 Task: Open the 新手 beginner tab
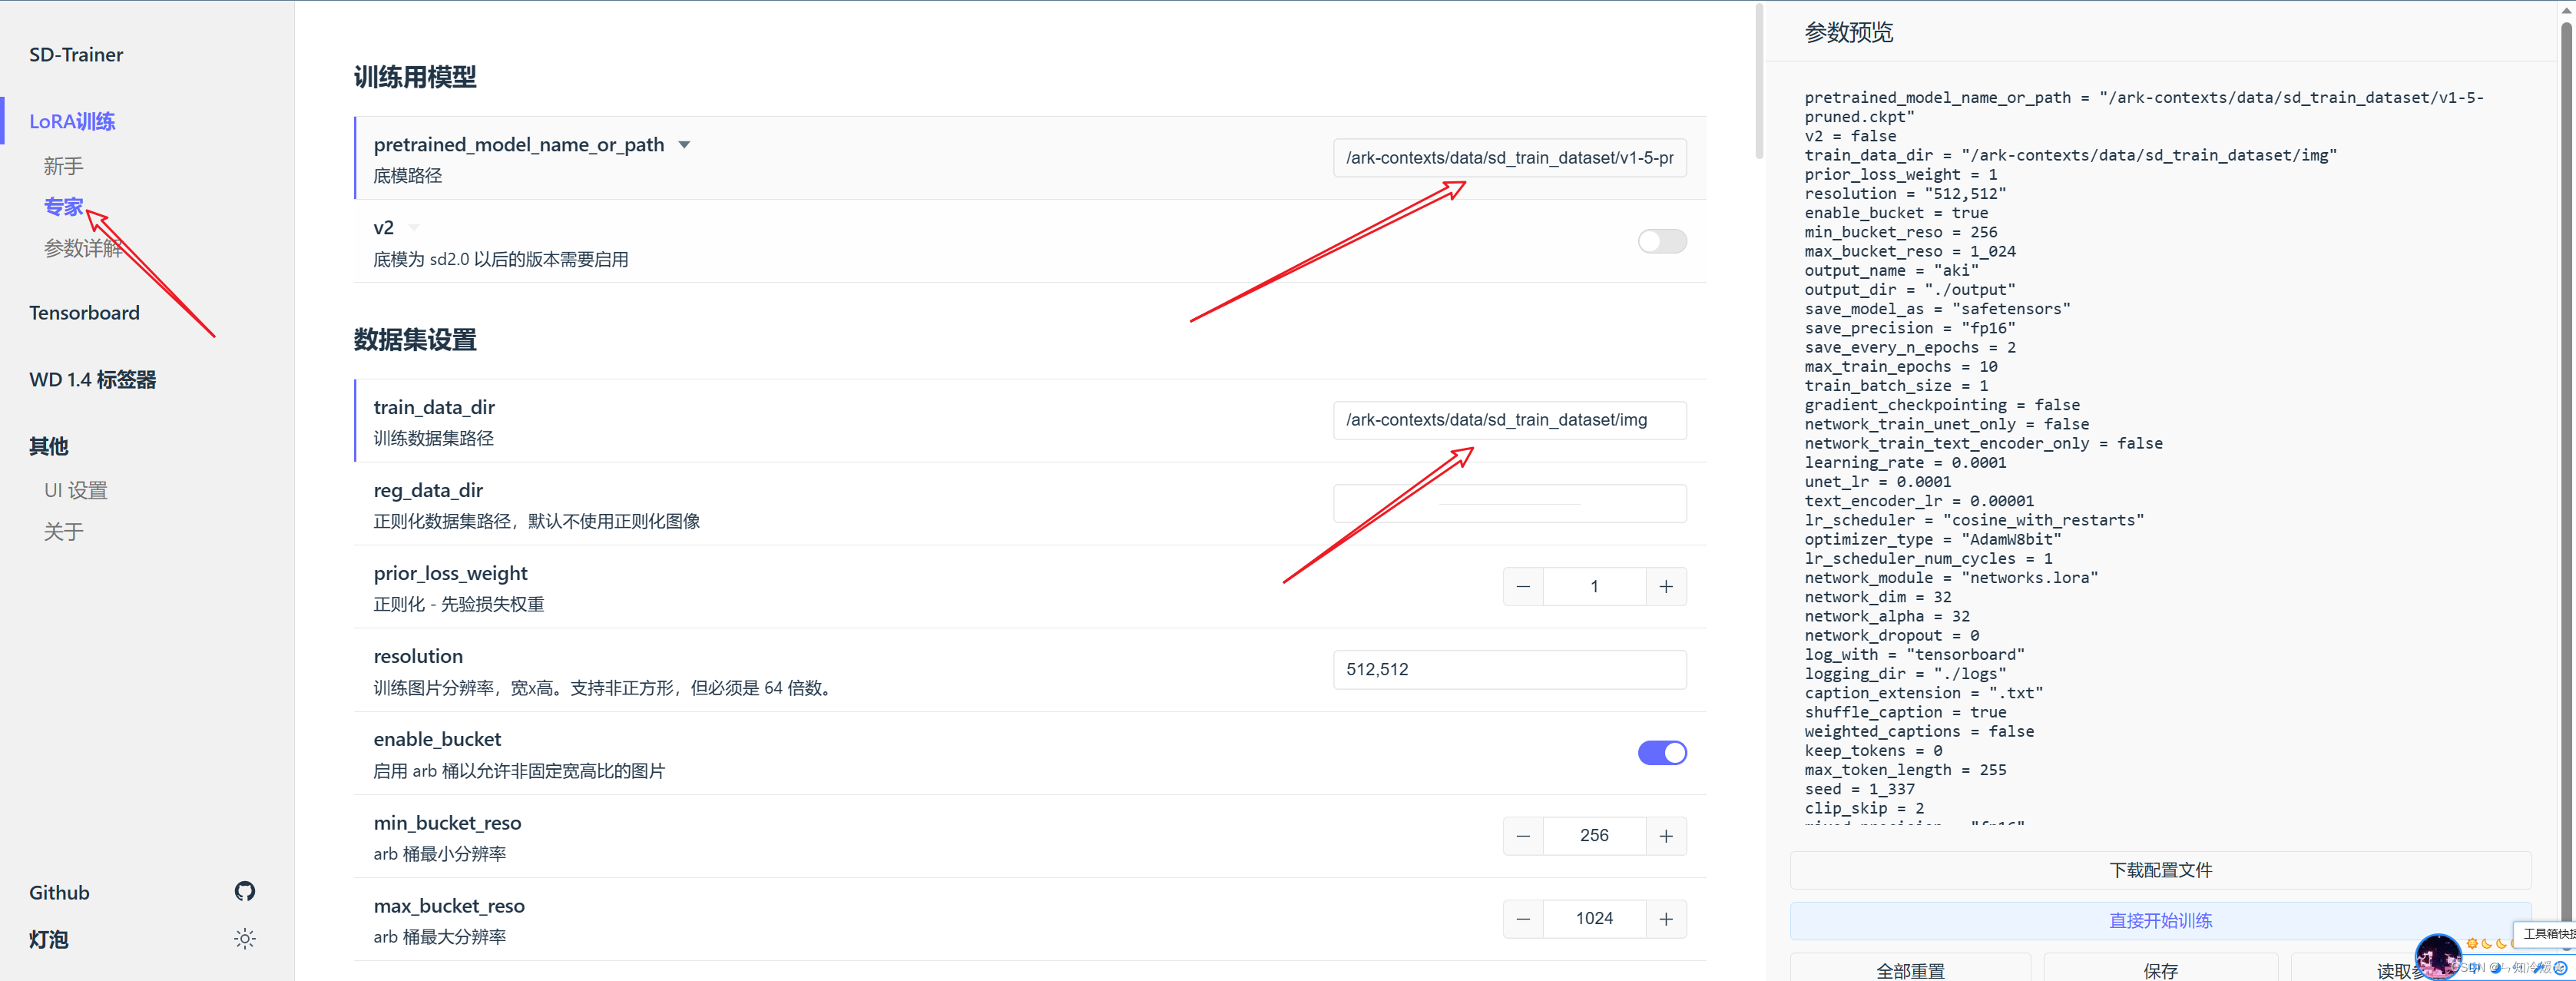(63, 166)
